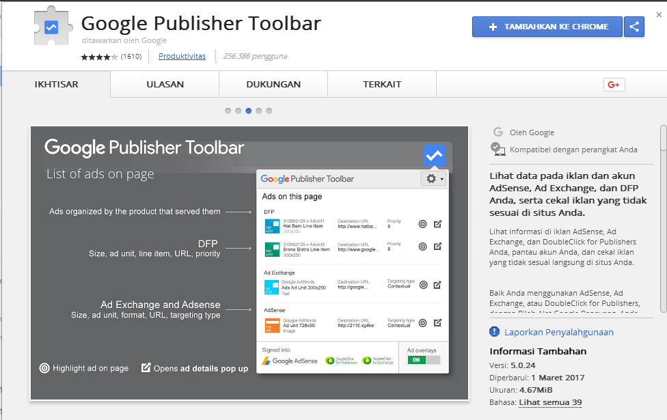Click the Opens ad details pop up icon
Image resolution: width=667 pixels, height=420 pixels.
(x=146, y=367)
